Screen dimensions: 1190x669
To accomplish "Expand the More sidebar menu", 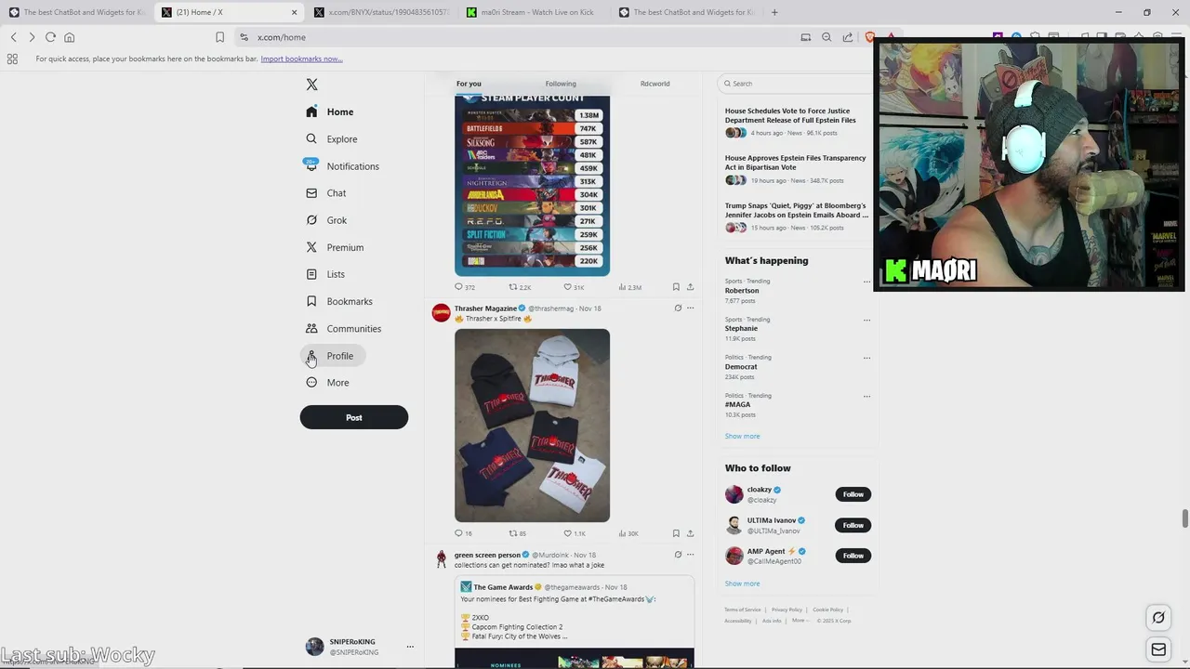I will coord(327,383).
